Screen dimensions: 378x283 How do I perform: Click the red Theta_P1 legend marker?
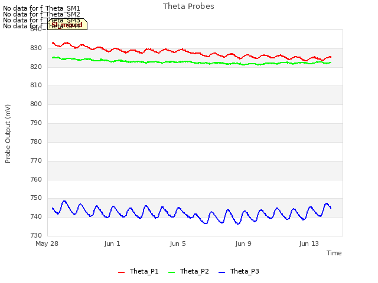tap(121, 272)
